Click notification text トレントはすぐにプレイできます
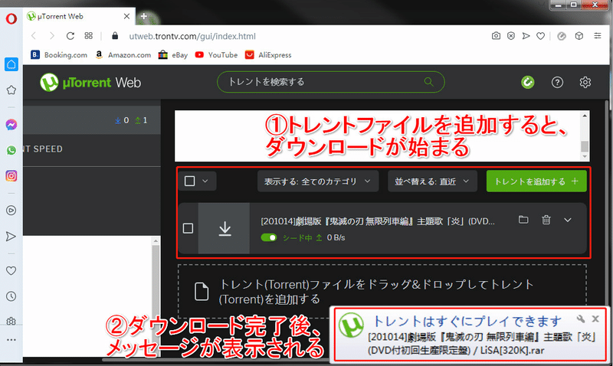 (x=467, y=321)
